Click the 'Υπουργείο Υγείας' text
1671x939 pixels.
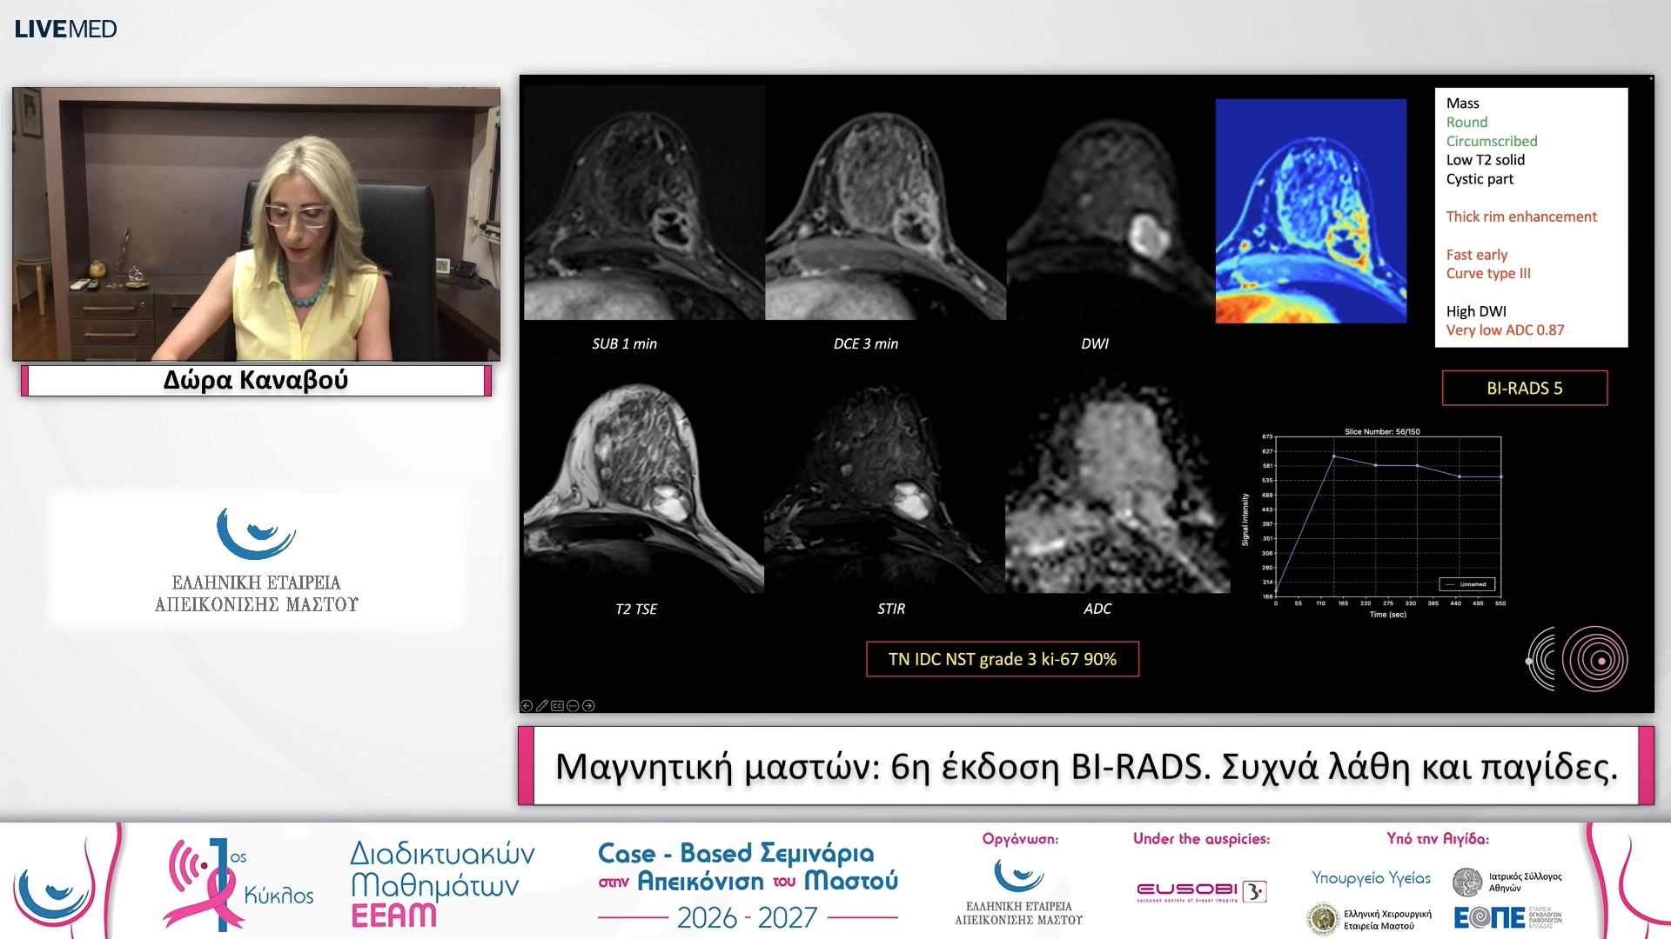[1372, 878]
